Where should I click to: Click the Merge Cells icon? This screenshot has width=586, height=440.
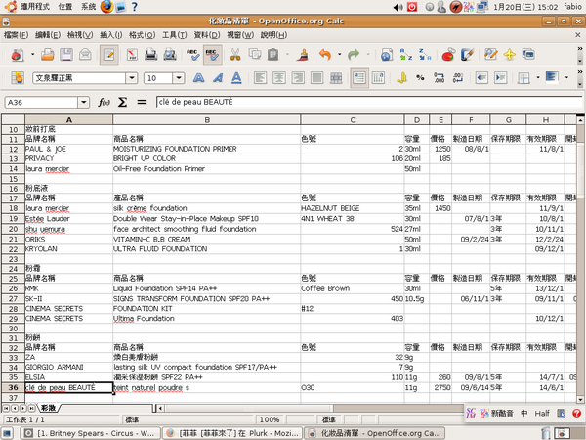(336, 78)
